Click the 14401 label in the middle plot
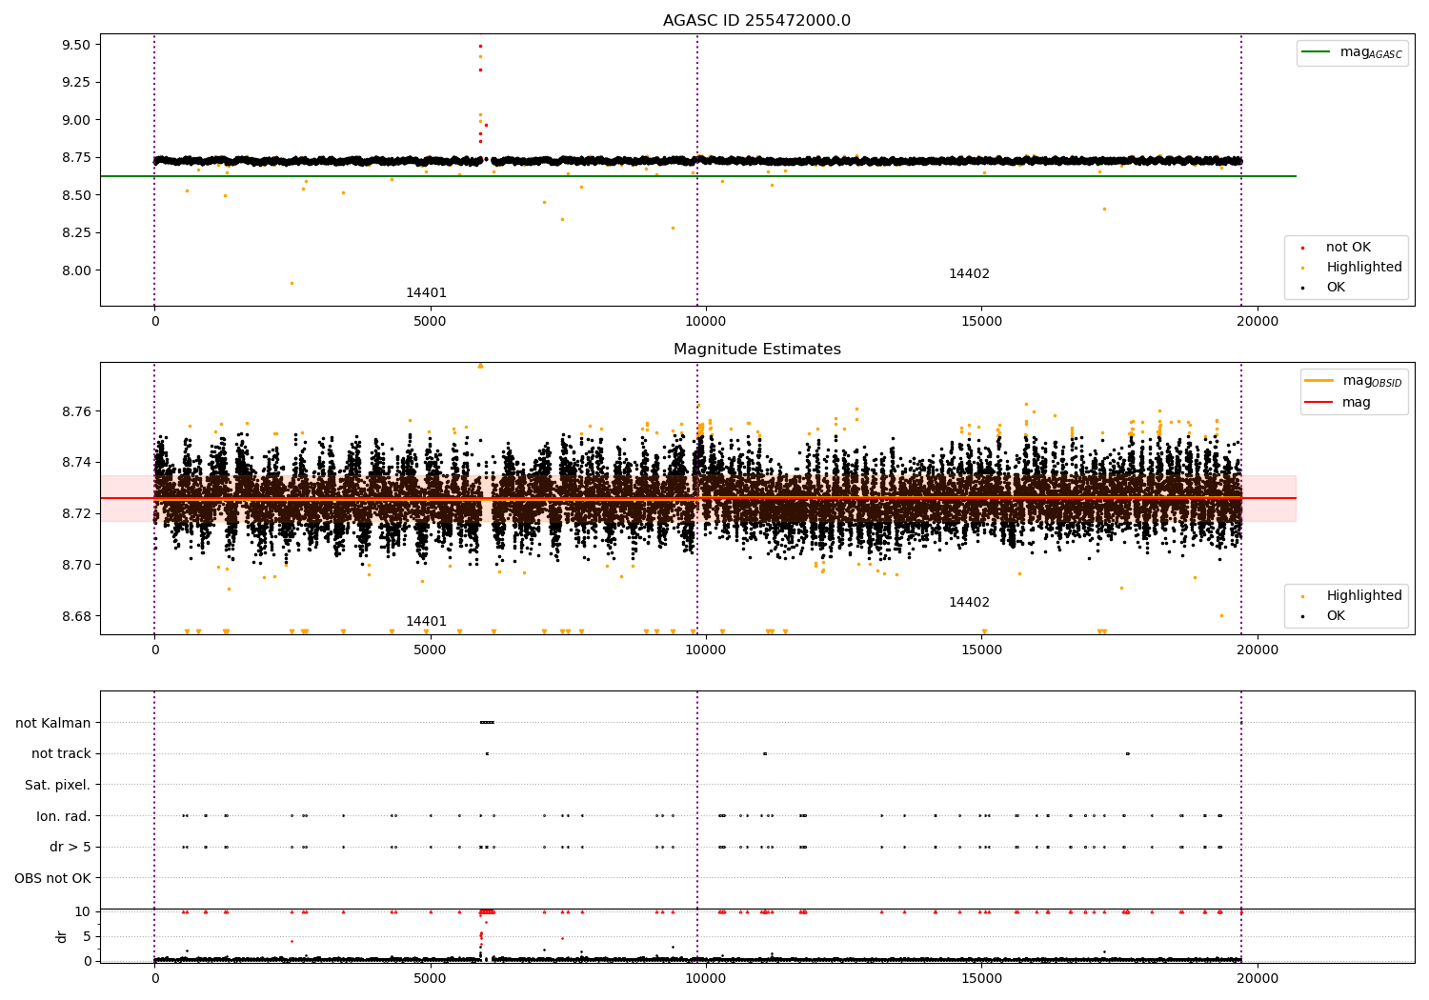 click(426, 622)
